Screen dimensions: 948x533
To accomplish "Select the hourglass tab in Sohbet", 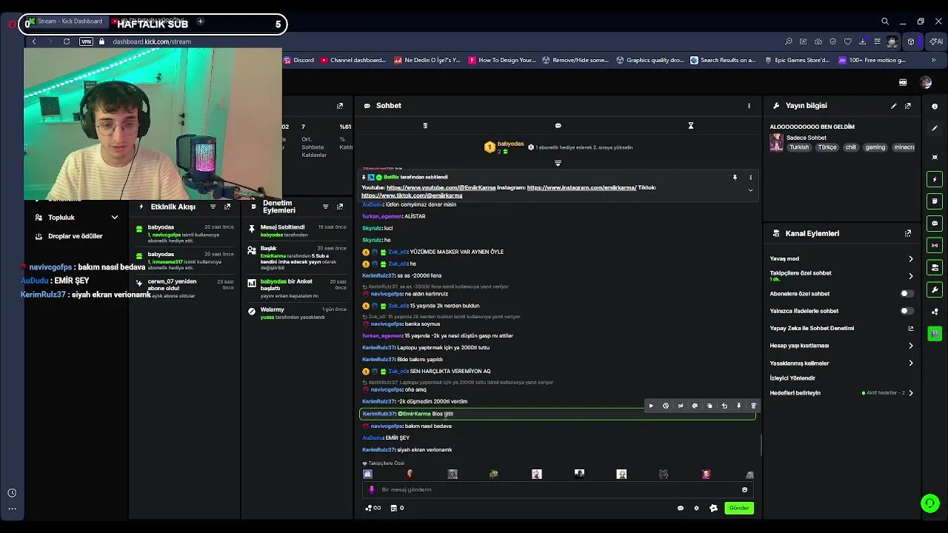I will tap(690, 126).
